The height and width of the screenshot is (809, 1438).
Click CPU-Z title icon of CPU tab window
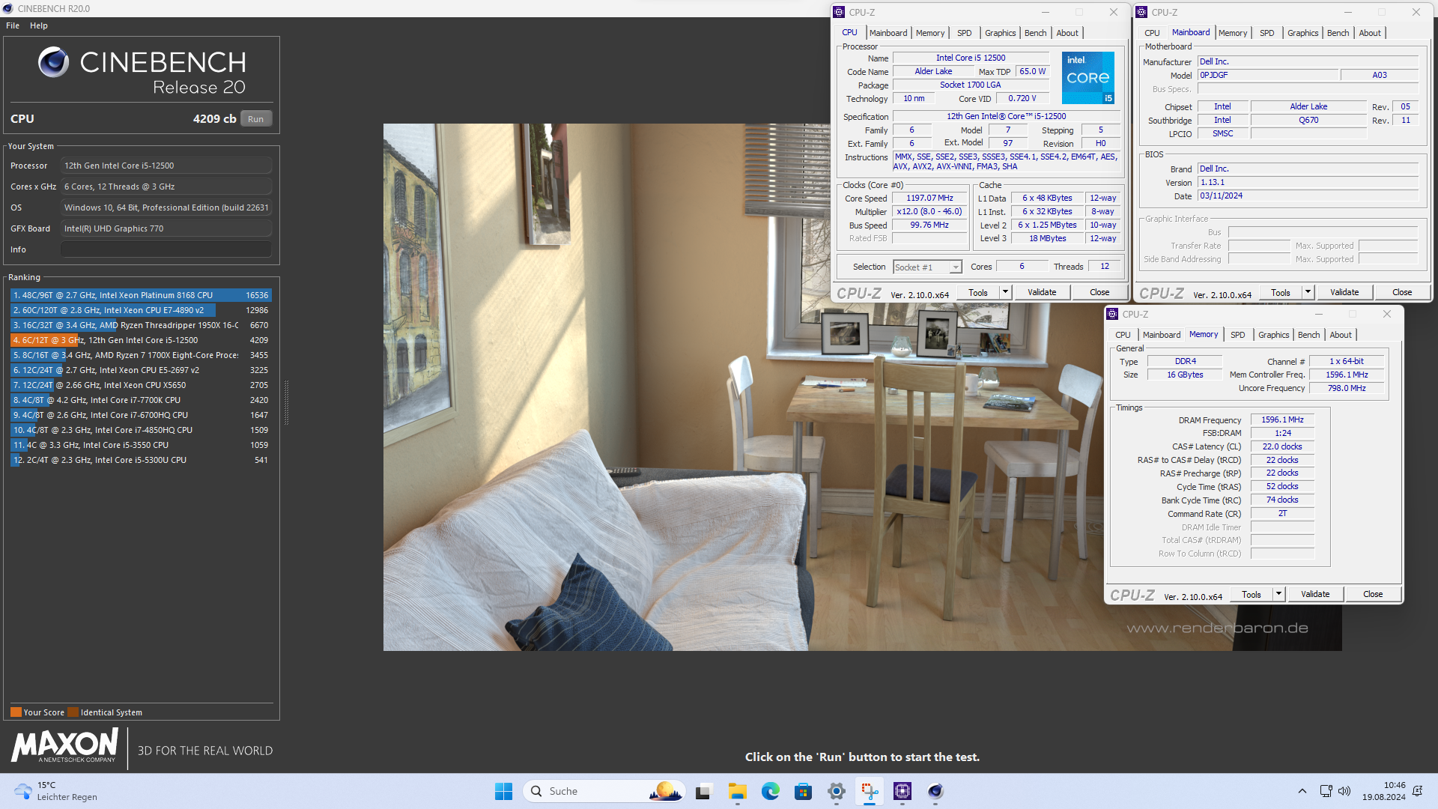point(839,12)
